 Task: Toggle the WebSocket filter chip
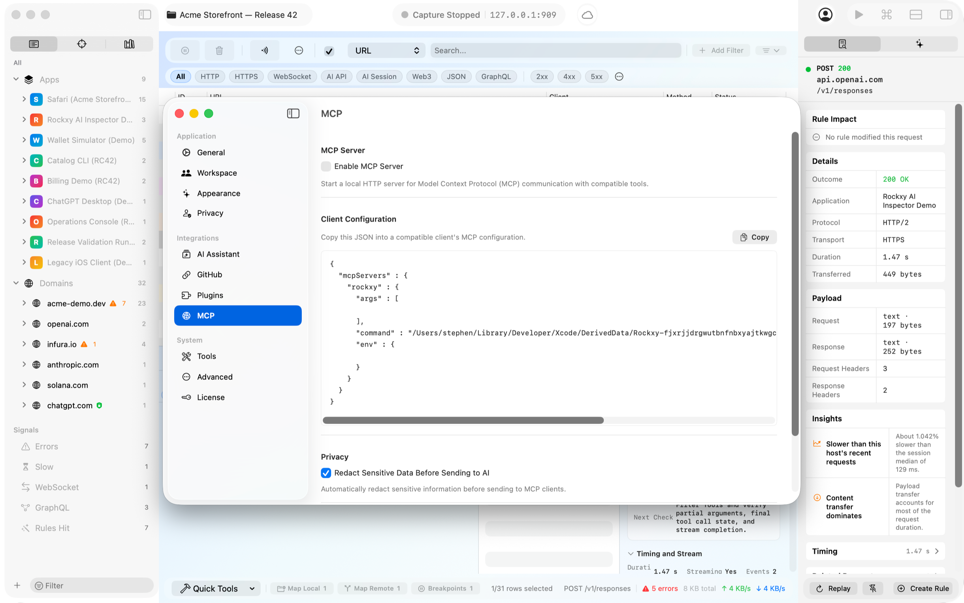292,77
